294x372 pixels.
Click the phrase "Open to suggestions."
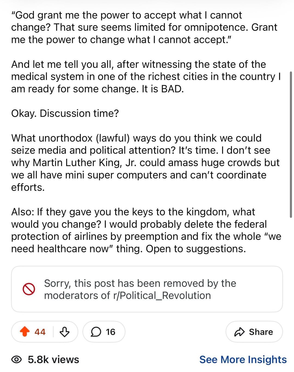[196, 249]
